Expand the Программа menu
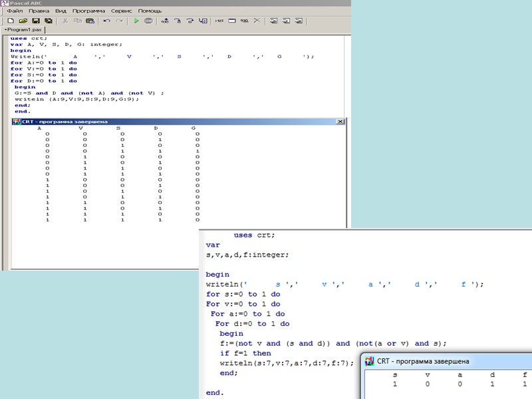532x399 pixels. [88, 11]
